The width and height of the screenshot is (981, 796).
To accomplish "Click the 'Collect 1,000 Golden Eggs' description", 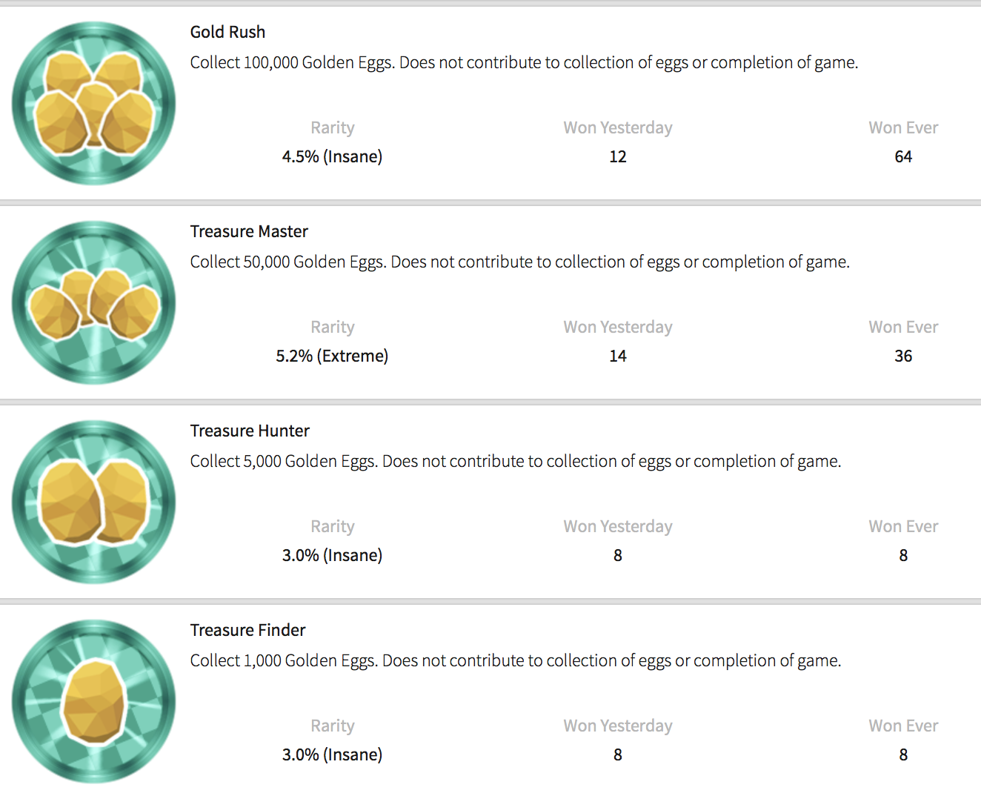I will (x=516, y=660).
